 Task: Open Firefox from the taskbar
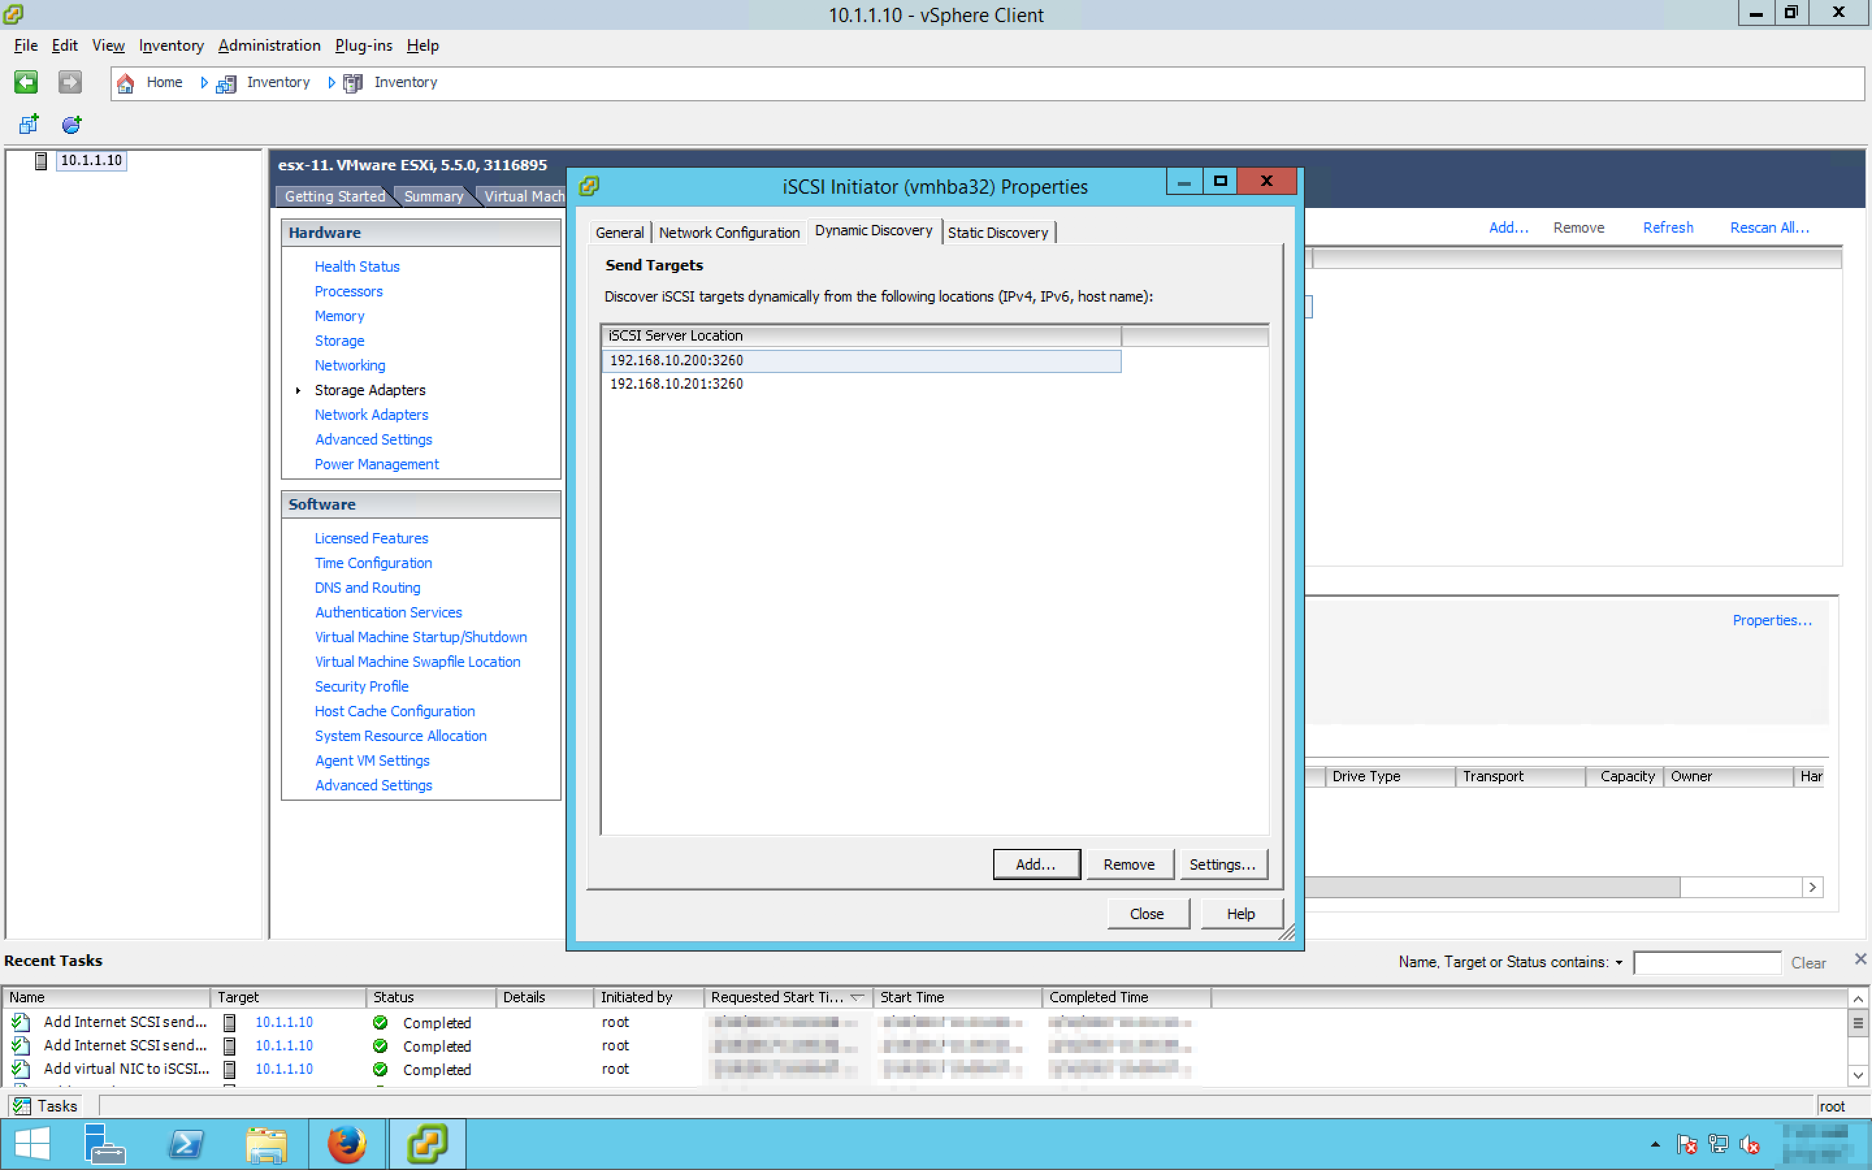click(346, 1144)
